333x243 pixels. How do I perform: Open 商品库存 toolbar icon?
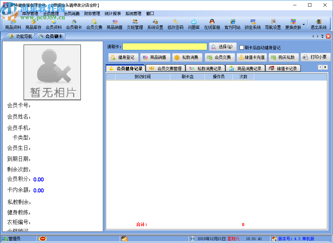pyautogui.click(x=33, y=24)
